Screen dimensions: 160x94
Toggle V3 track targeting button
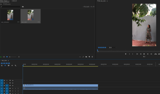pos(7,81)
